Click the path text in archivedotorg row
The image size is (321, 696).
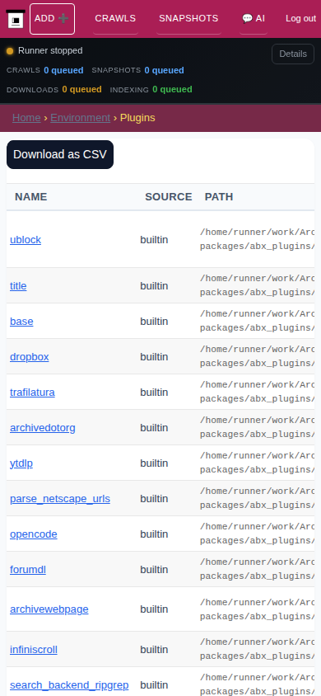pyautogui.click(x=258, y=427)
